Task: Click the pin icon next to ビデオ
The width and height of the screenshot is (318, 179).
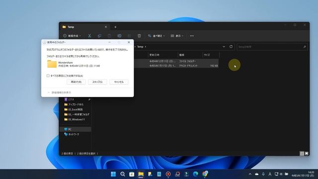Action: click(x=89, y=99)
